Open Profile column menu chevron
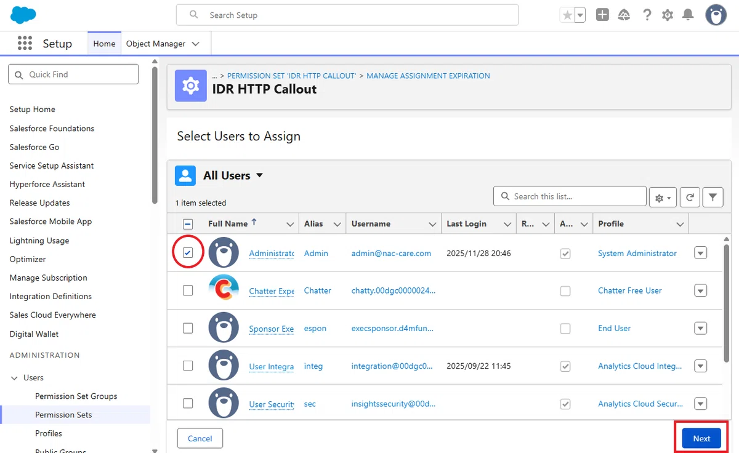 point(680,224)
